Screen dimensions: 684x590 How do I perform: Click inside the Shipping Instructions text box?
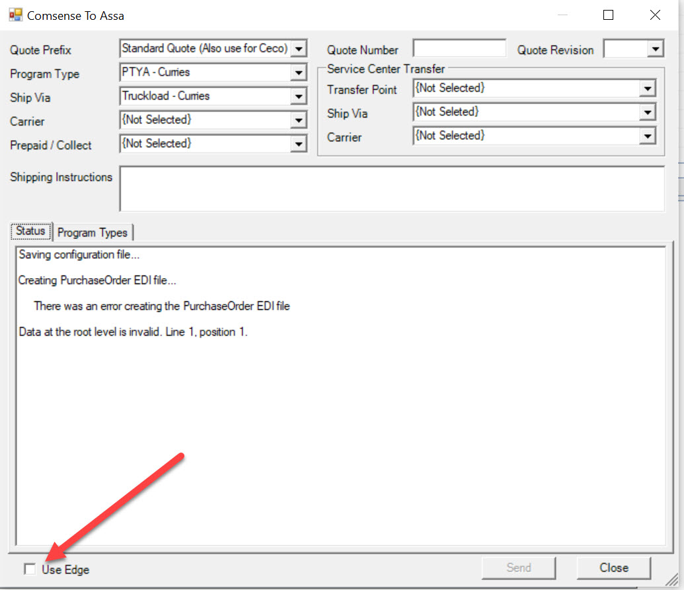click(392, 189)
